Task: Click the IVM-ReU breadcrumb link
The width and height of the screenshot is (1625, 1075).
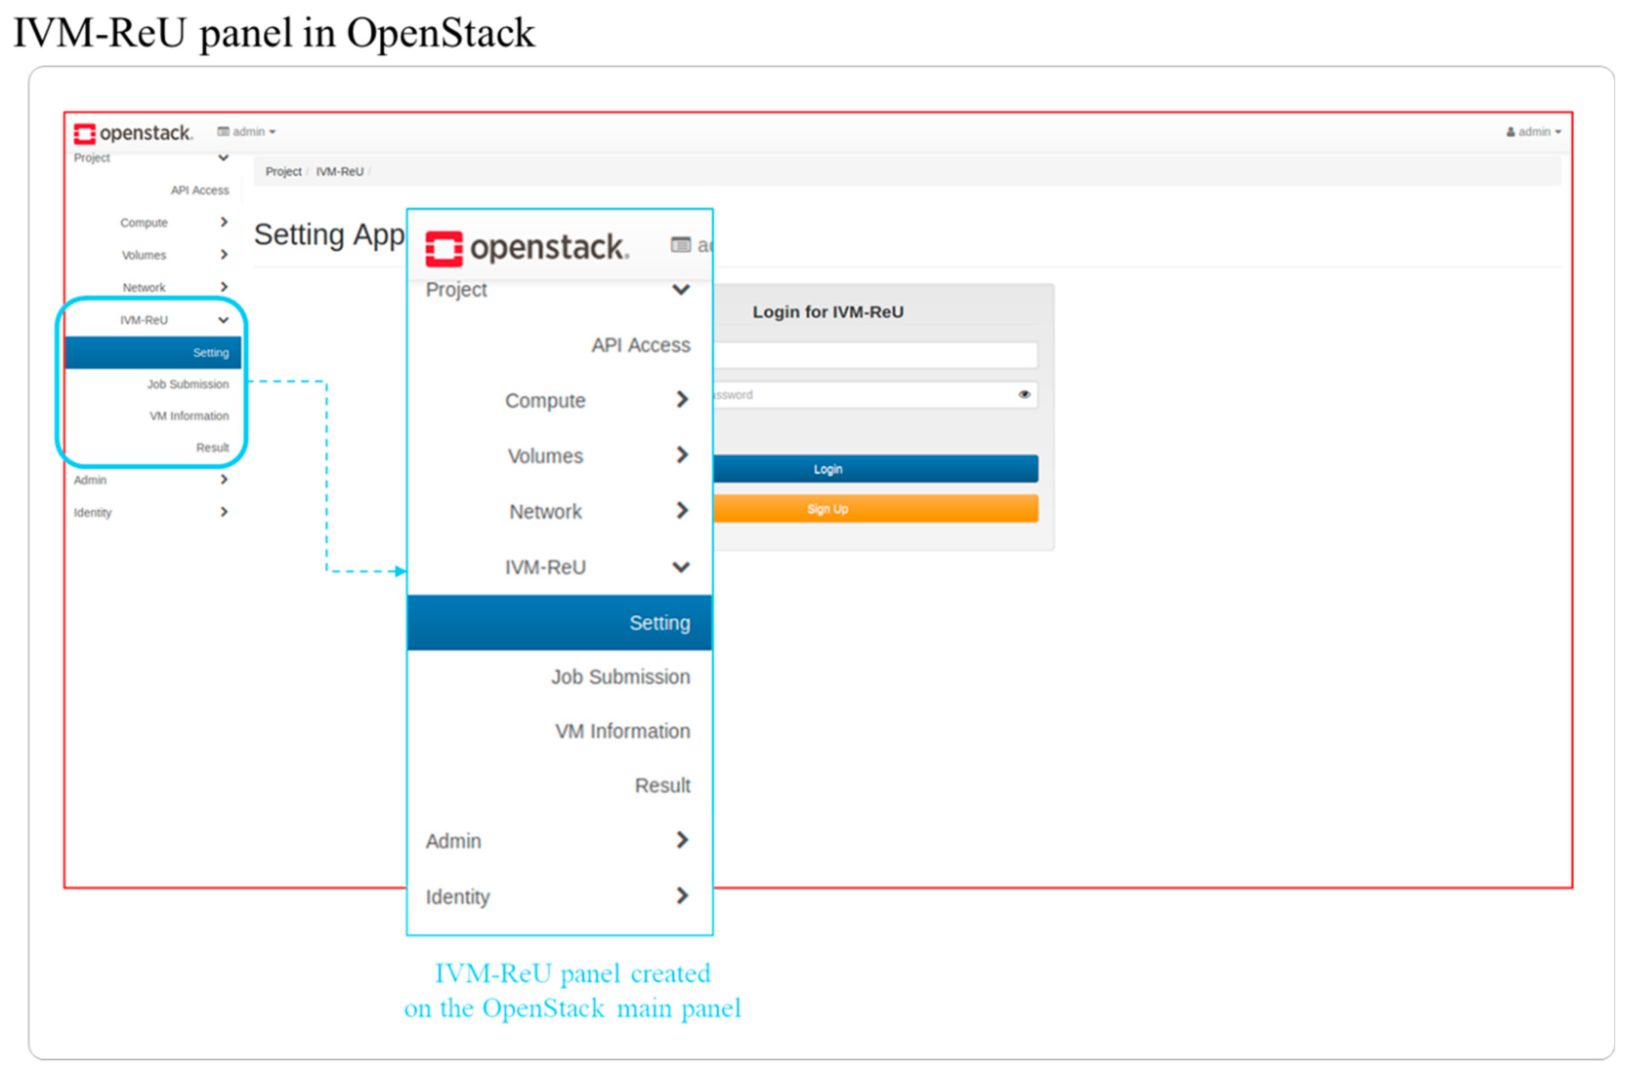Action: coord(339,171)
